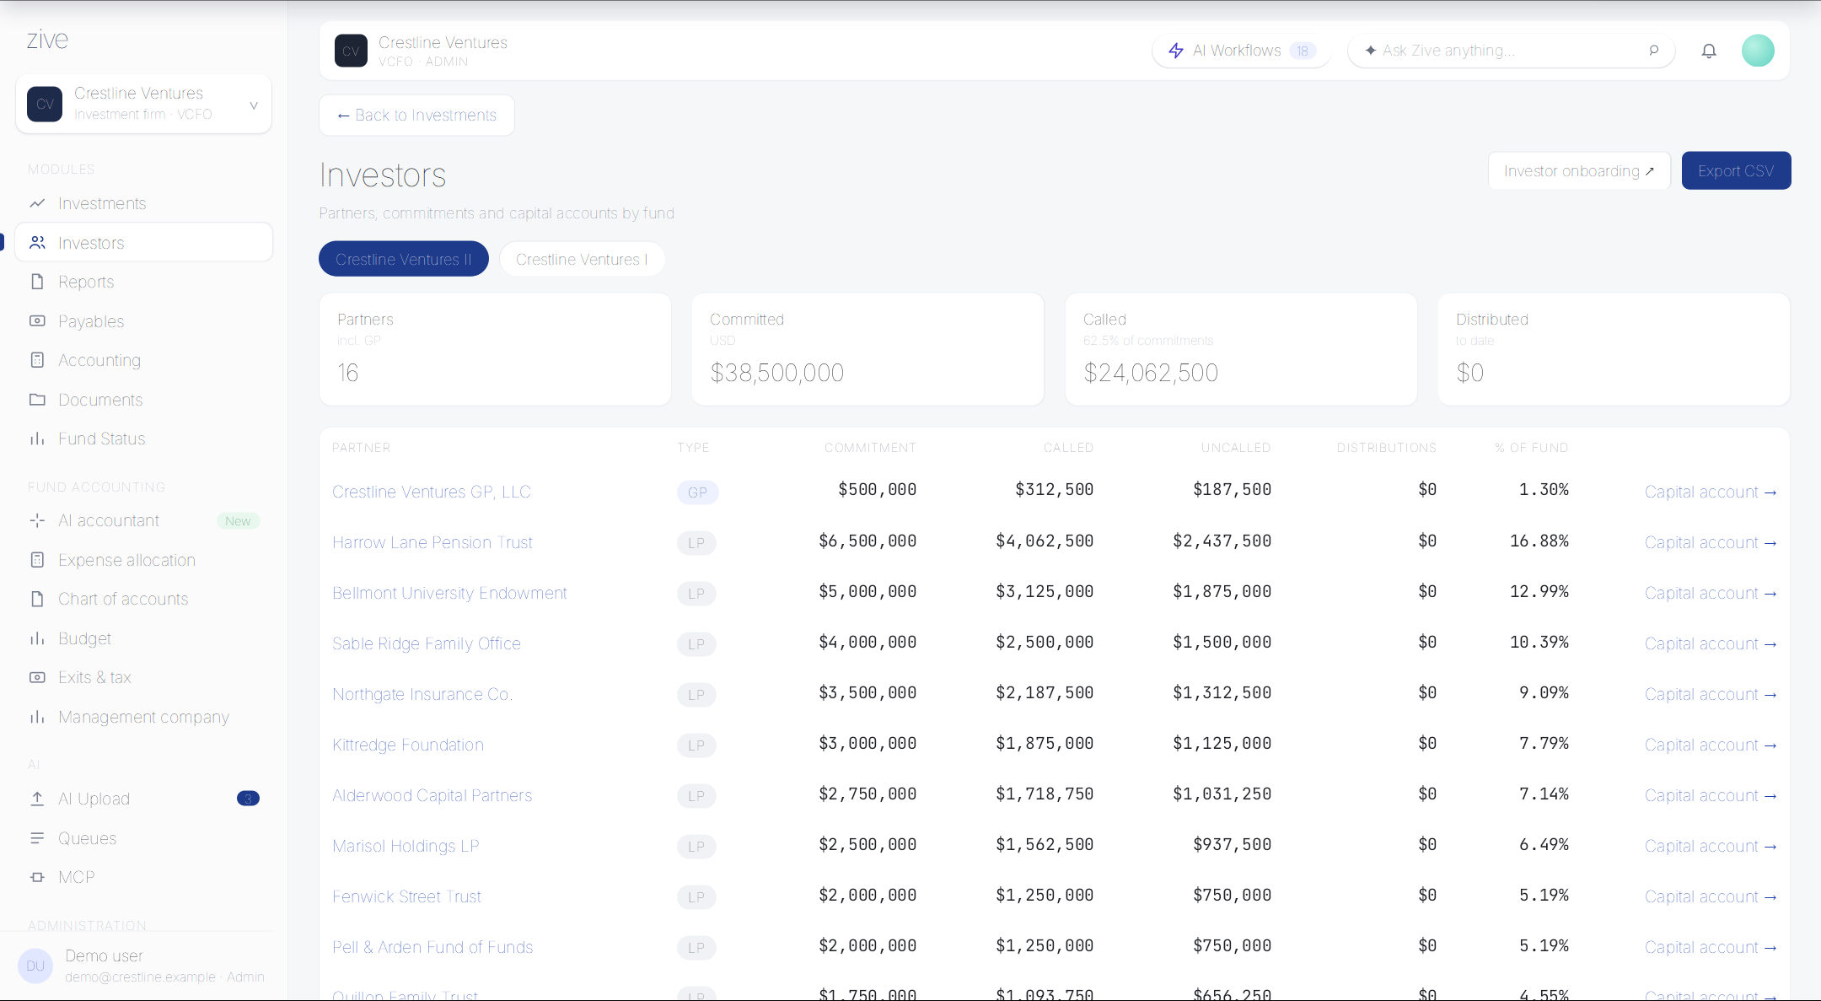Select the Crestline Ventures II fund tab
Screen dimensions: 1821x1001
tap(404, 259)
